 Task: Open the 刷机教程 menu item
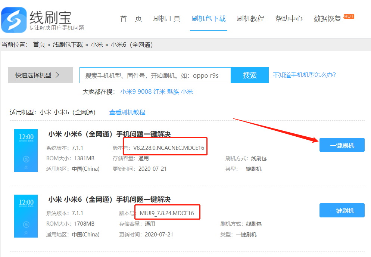click(250, 18)
